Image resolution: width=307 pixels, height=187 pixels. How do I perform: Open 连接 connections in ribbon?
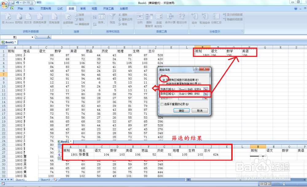tap(80, 15)
